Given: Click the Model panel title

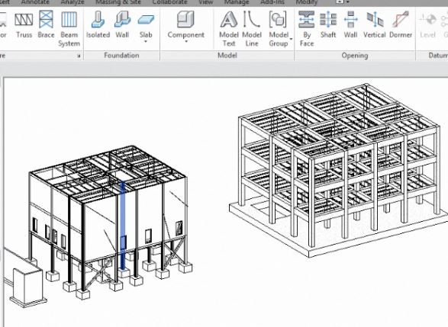Looking at the screenshot, I should click(x=227, y=56).
